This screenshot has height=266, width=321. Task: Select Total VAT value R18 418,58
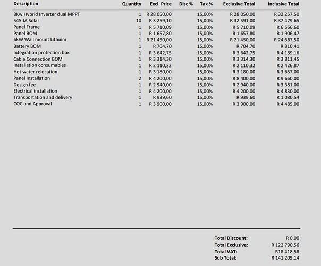tap(287, 252)
